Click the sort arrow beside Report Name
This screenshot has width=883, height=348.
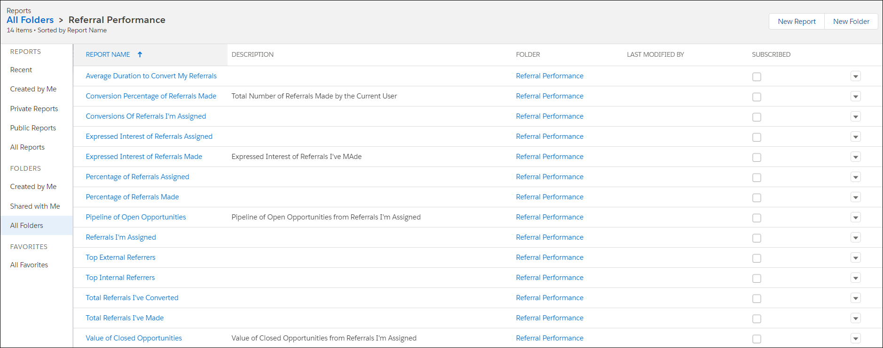tap(140, 54)
